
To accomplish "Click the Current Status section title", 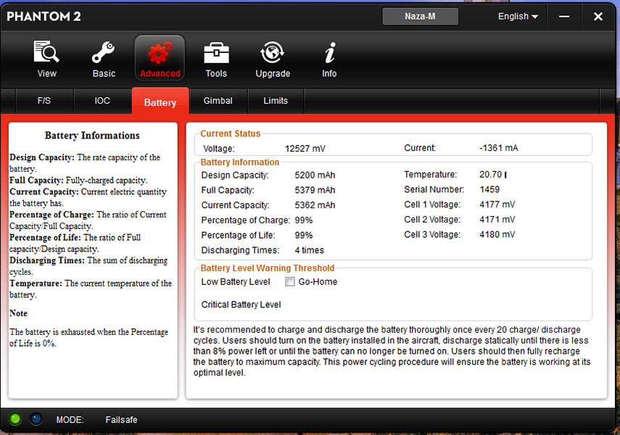I will pyautogui.click(x=231, y=133).
